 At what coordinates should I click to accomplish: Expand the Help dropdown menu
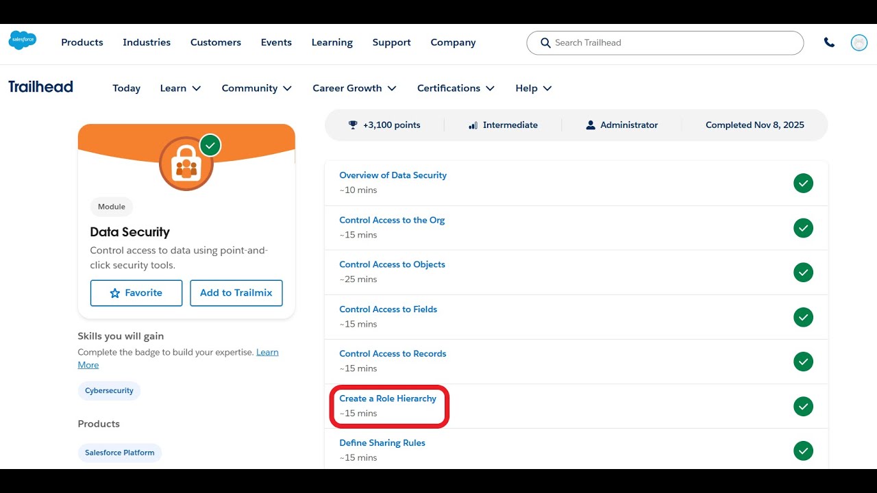pyautogui.click(x=534, y=88)
